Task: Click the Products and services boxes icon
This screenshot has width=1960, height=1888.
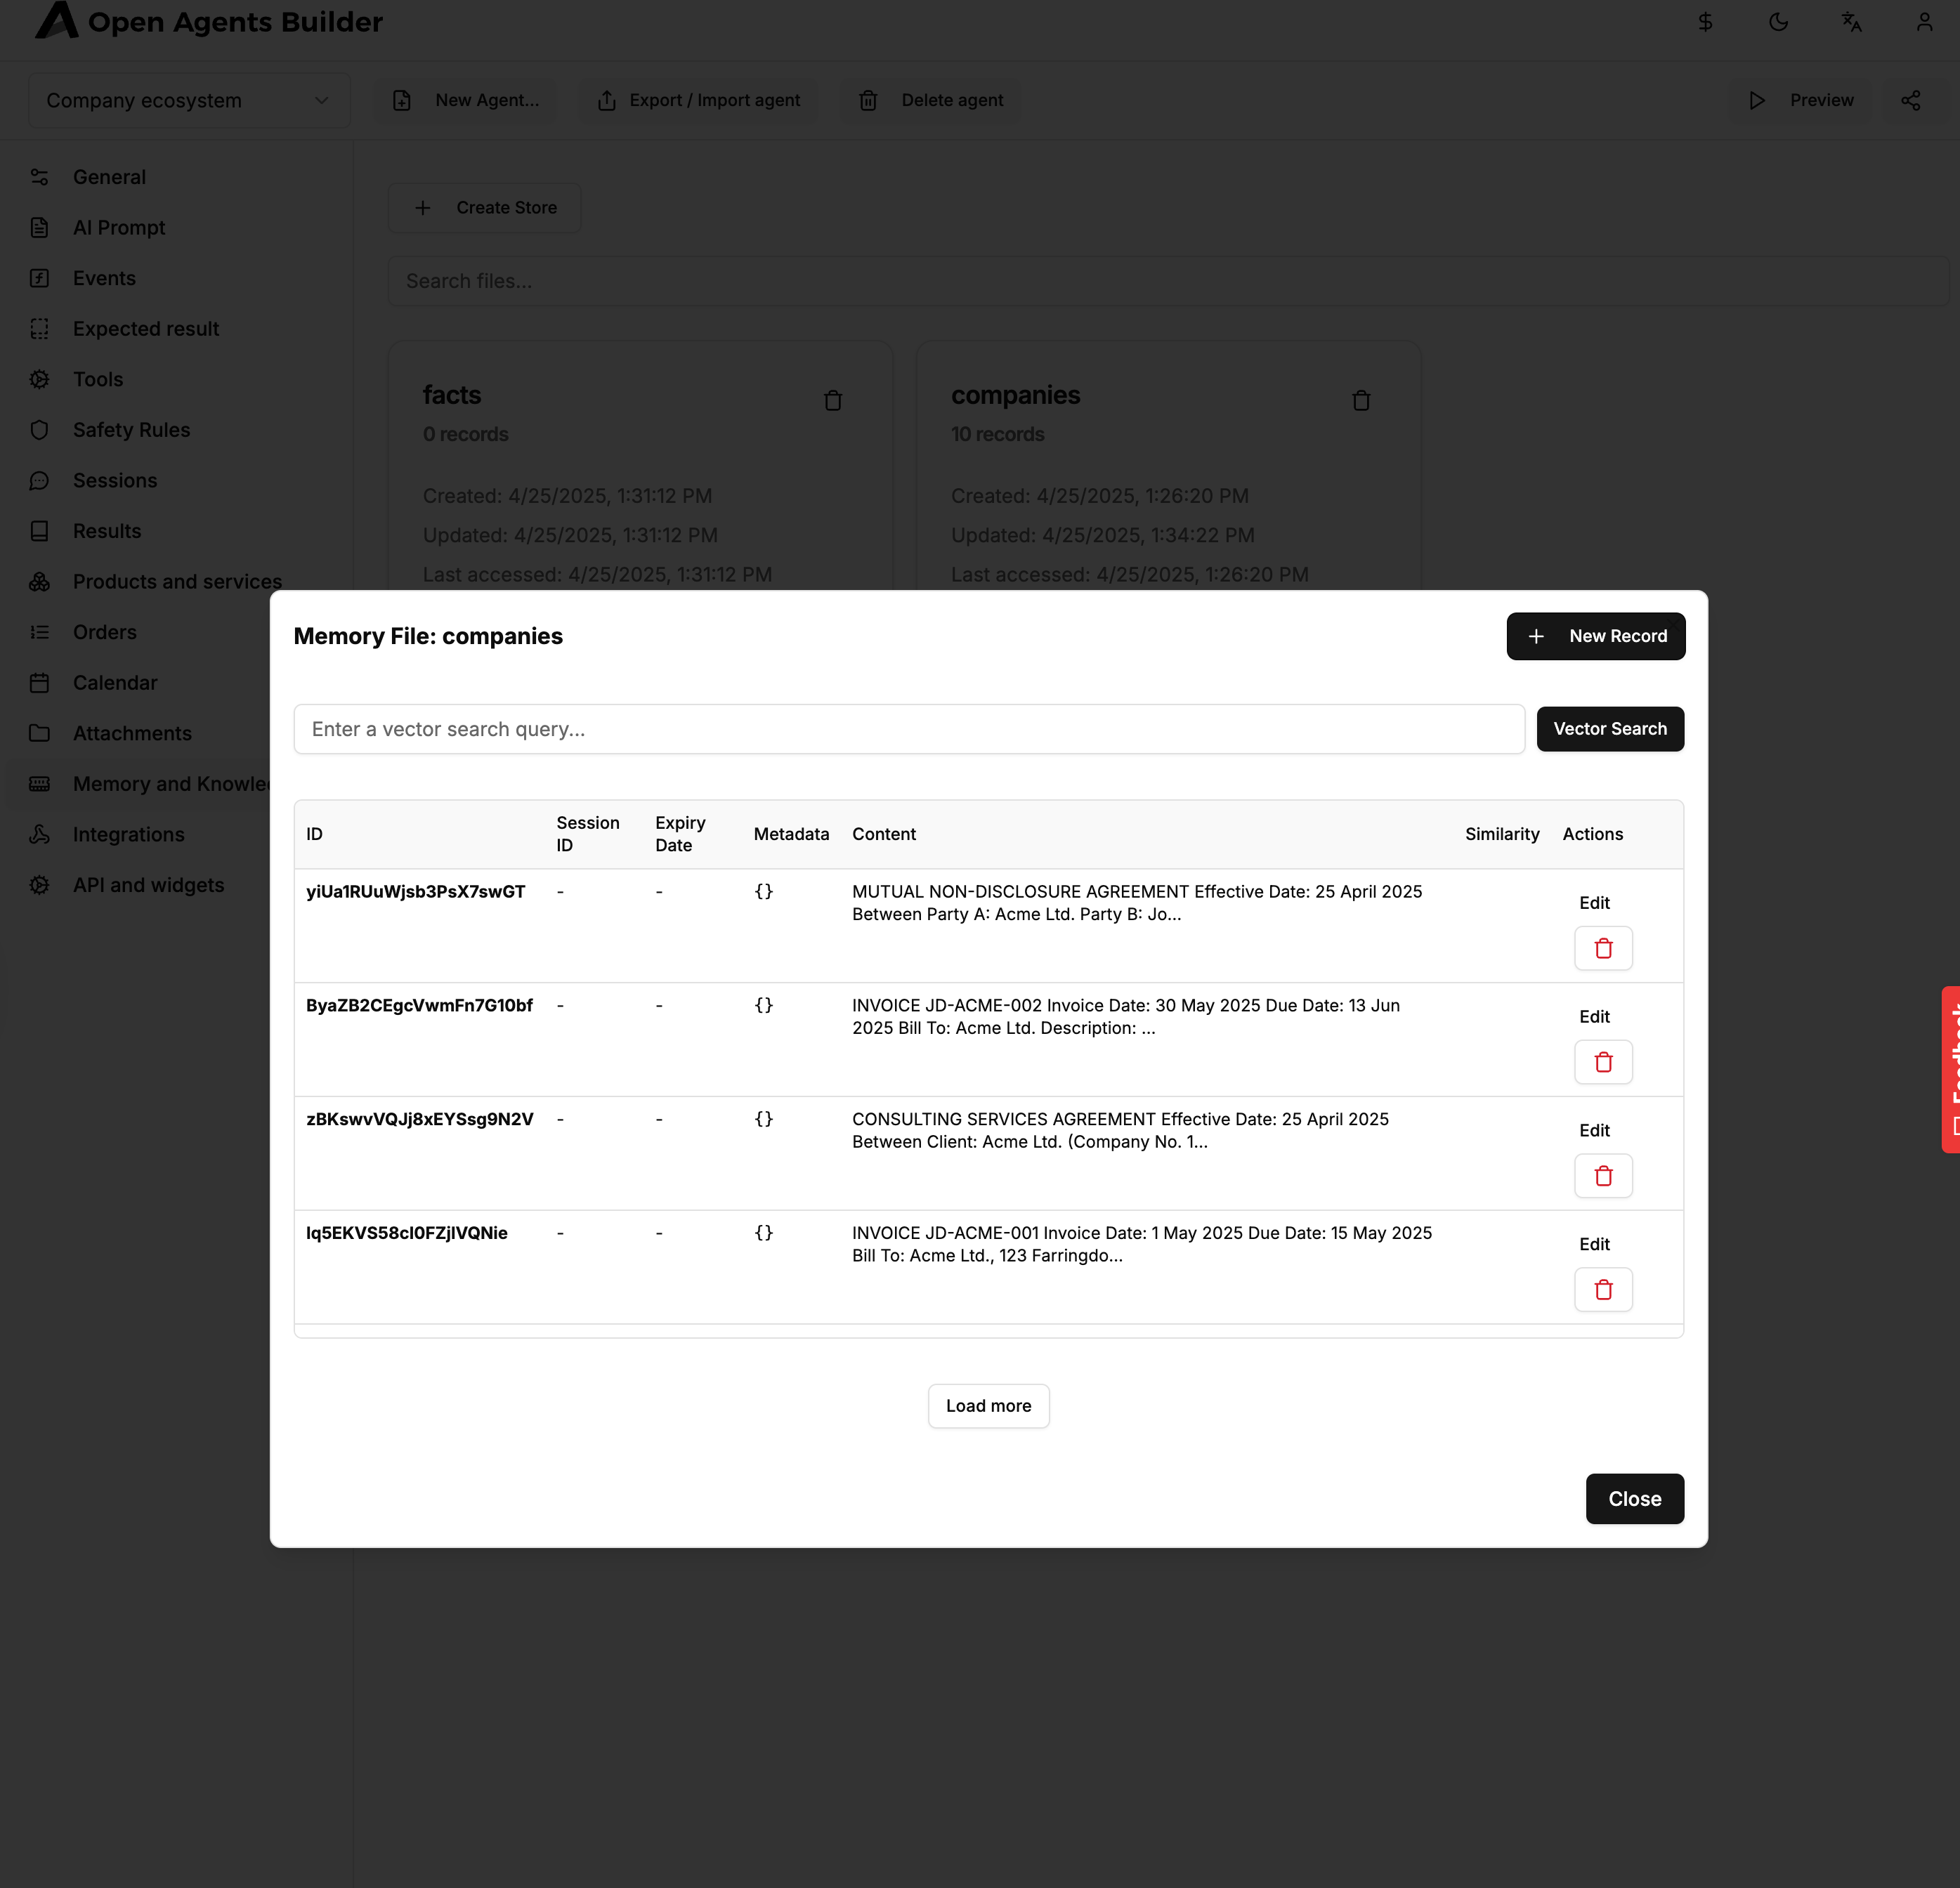Action: [40, 582]
